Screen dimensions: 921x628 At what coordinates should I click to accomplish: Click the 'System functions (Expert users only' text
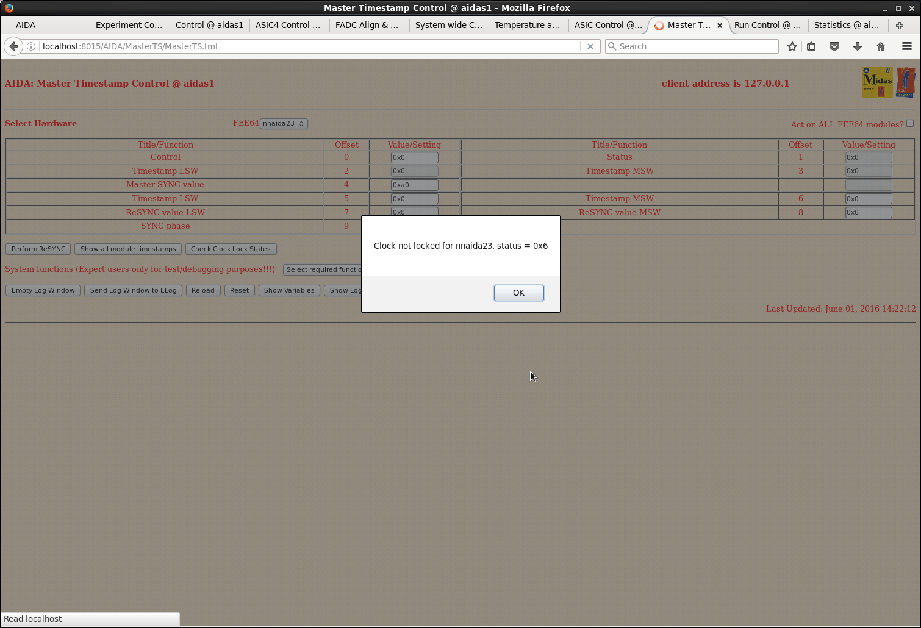(140, 269)
